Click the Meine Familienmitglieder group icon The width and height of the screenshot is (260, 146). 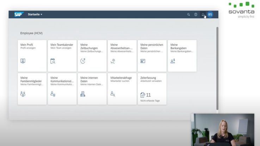click(23, 94)
